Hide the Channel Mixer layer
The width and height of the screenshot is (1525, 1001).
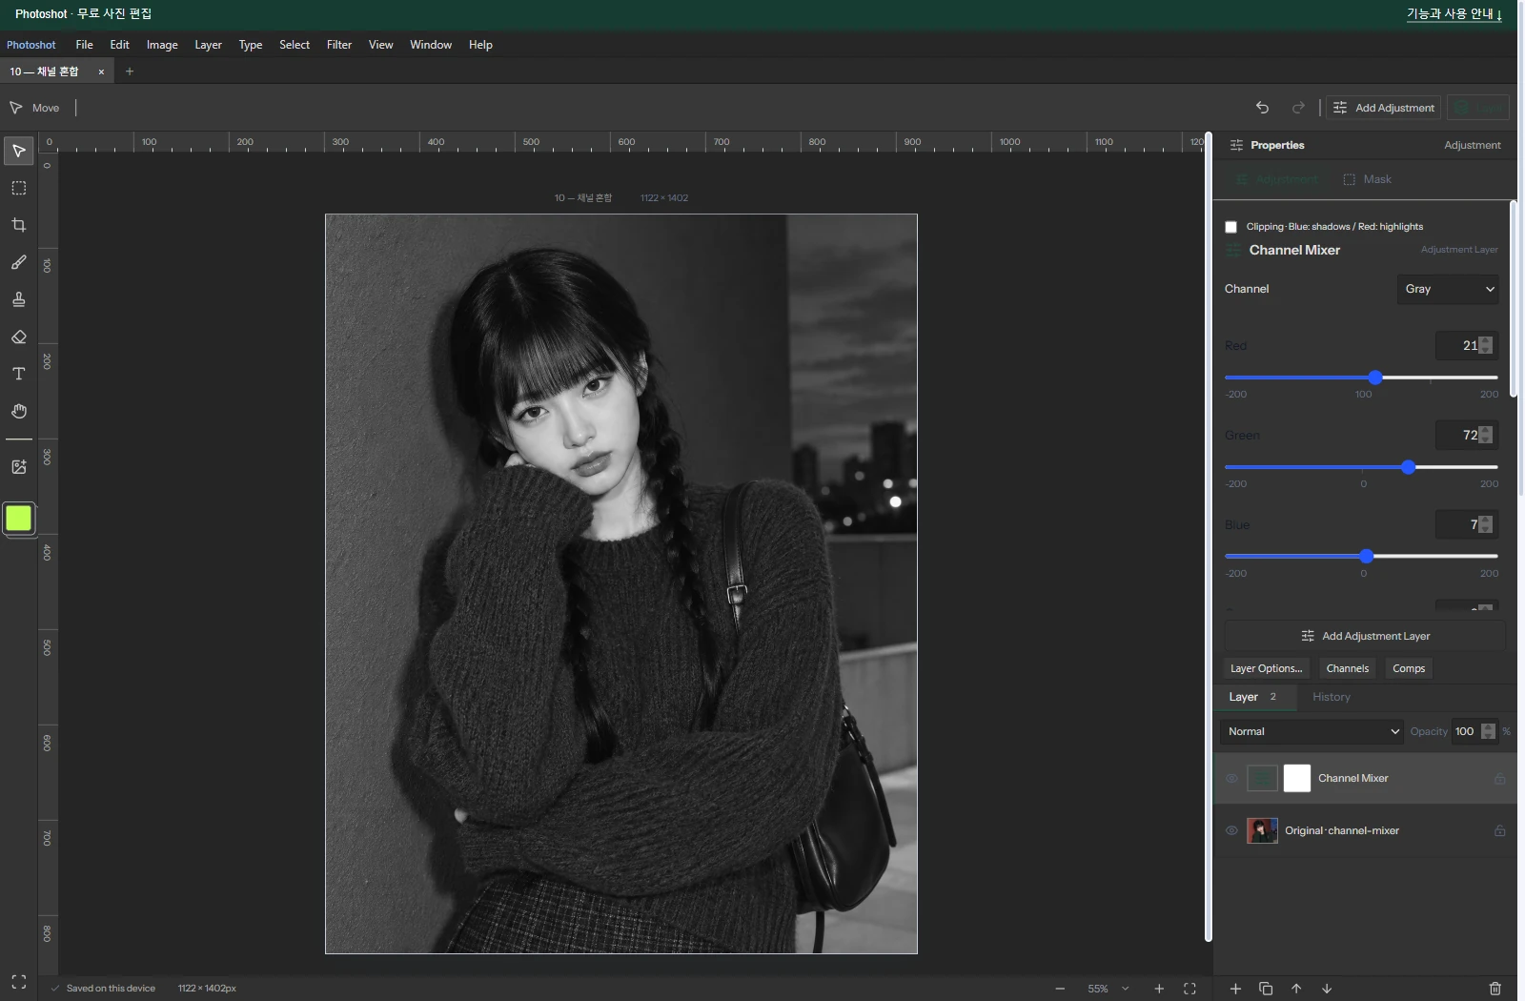tap(1231, 779)
